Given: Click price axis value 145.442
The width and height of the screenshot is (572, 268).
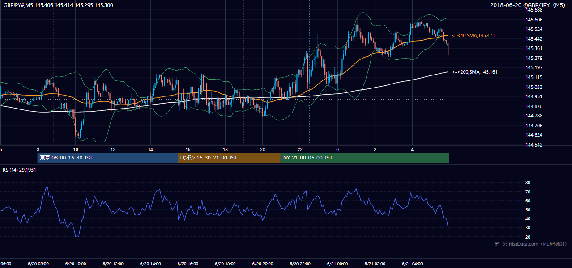Looking at the screenshot, I should (534, 39).
